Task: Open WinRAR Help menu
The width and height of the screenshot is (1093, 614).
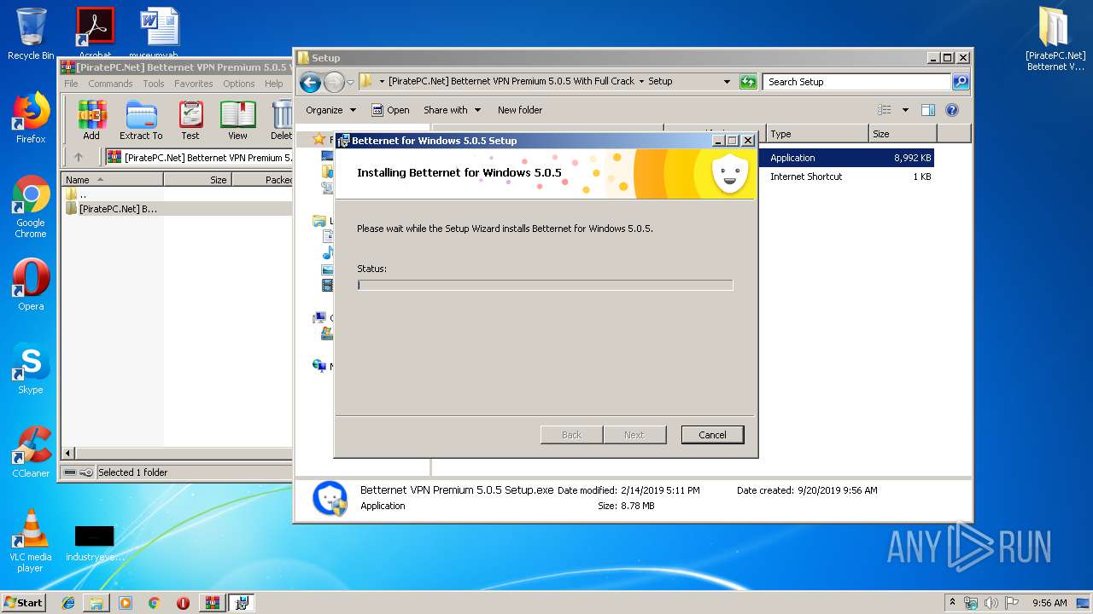Action: click(274, 84)
